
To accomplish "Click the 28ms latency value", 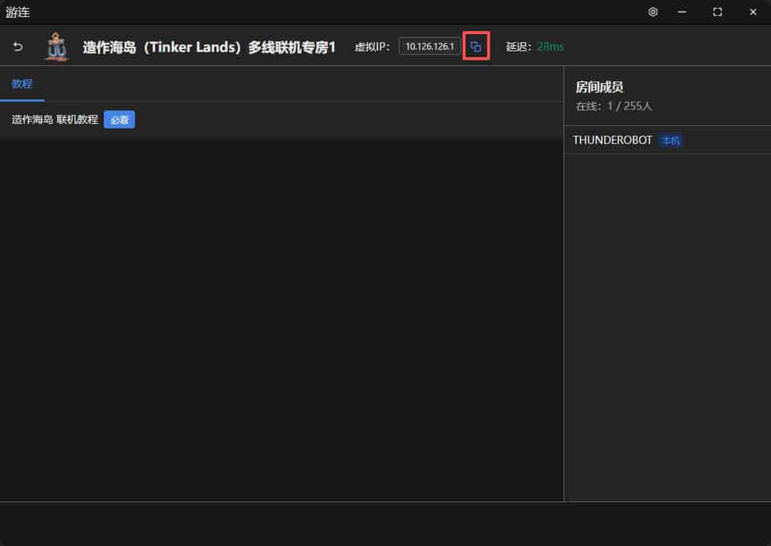I will pyautogui.click(x=550, y=47).
